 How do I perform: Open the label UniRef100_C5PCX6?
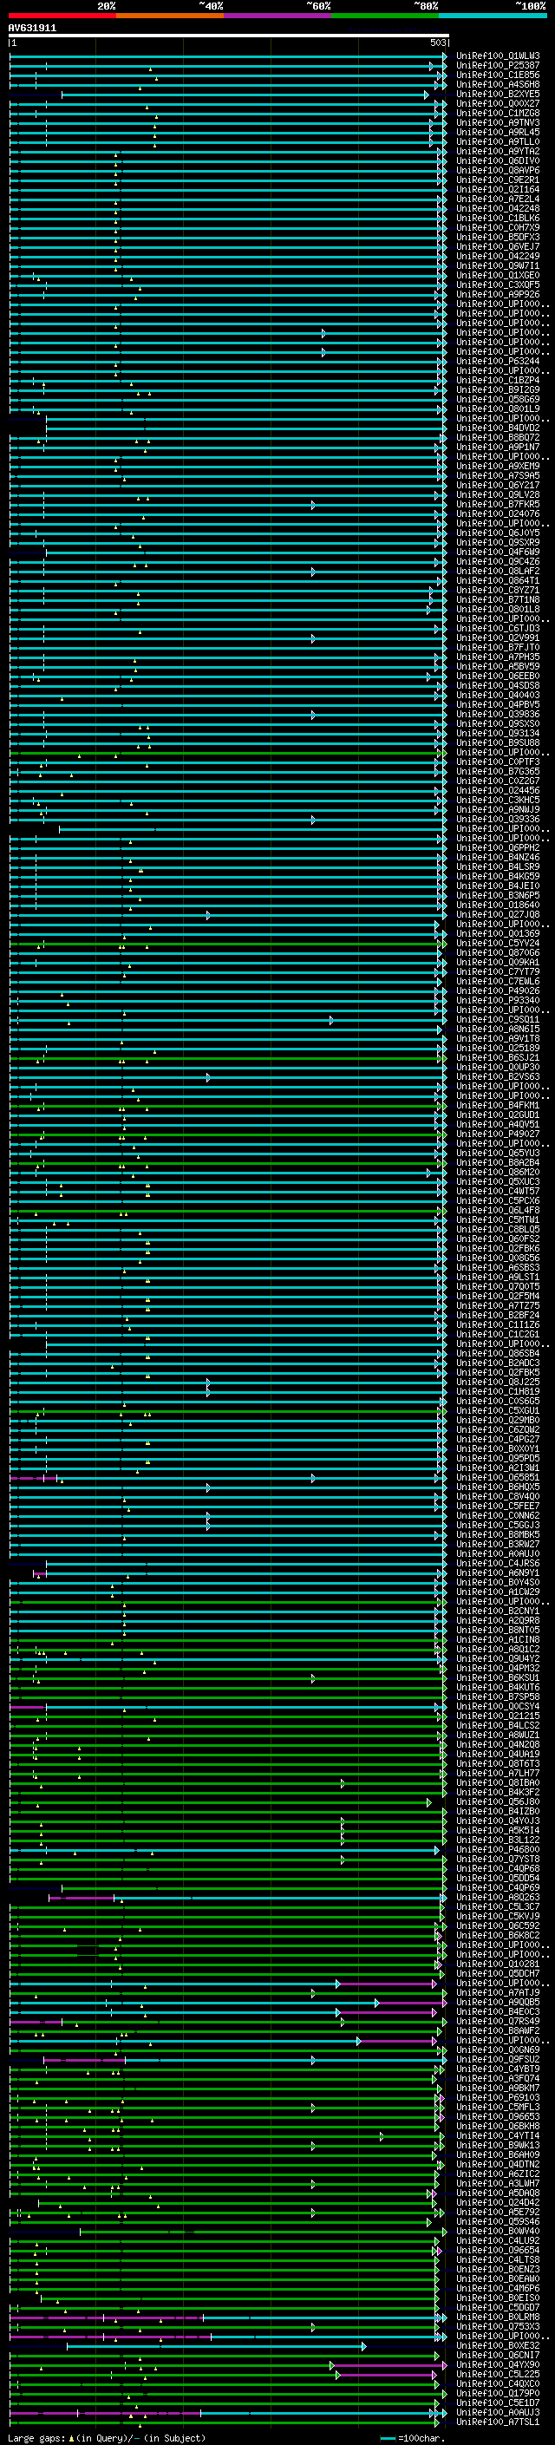tap(498, 1200)
